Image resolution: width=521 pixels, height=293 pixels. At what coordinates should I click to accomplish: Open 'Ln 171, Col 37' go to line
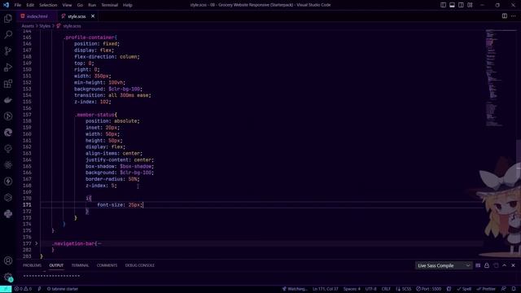(x=326, y=289)
